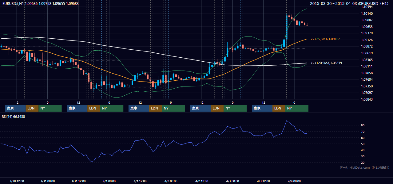This screenshot has width=393, height=184.
Task: Click the 4/3 00:00 date label
Action: pos(232,181)
